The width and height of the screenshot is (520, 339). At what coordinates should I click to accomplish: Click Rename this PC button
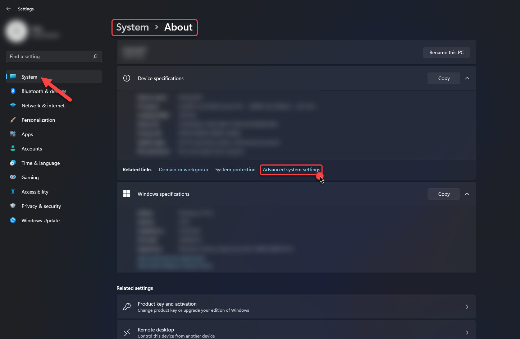(447, 52)
